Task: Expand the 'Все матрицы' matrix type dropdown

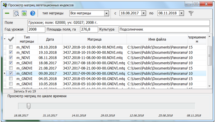Action: click(x=106, y=13)
